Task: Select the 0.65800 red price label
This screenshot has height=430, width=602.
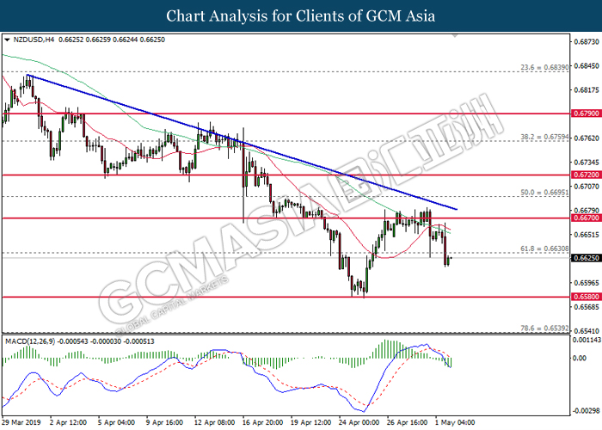Action: 587,297
